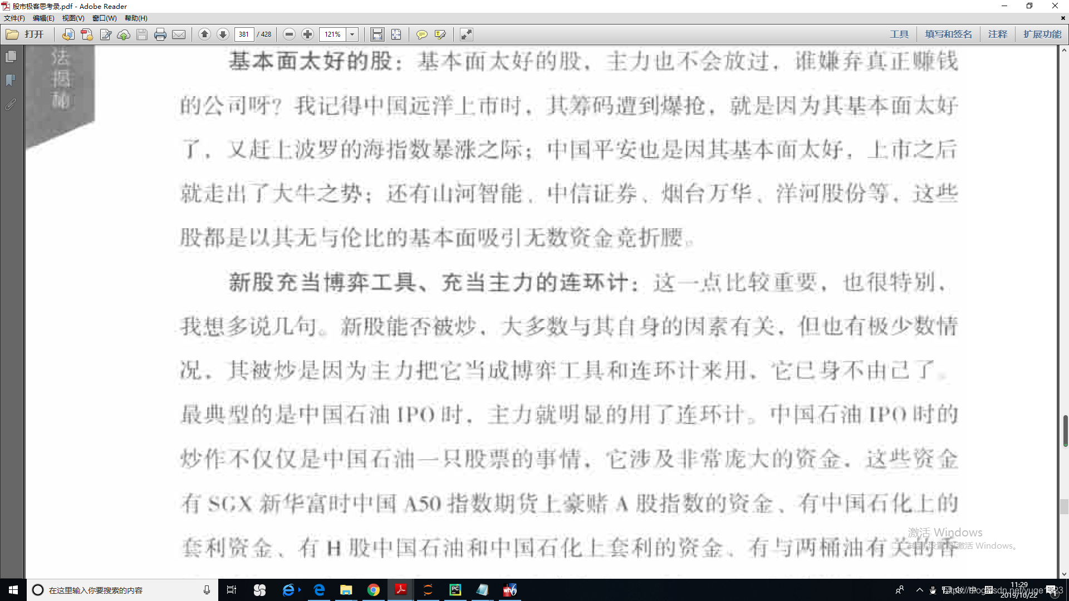Open File Explorer from taskbar
The width and height of the screenshot is (1069, 601).
pyautogui.click(x=346, y=590)
